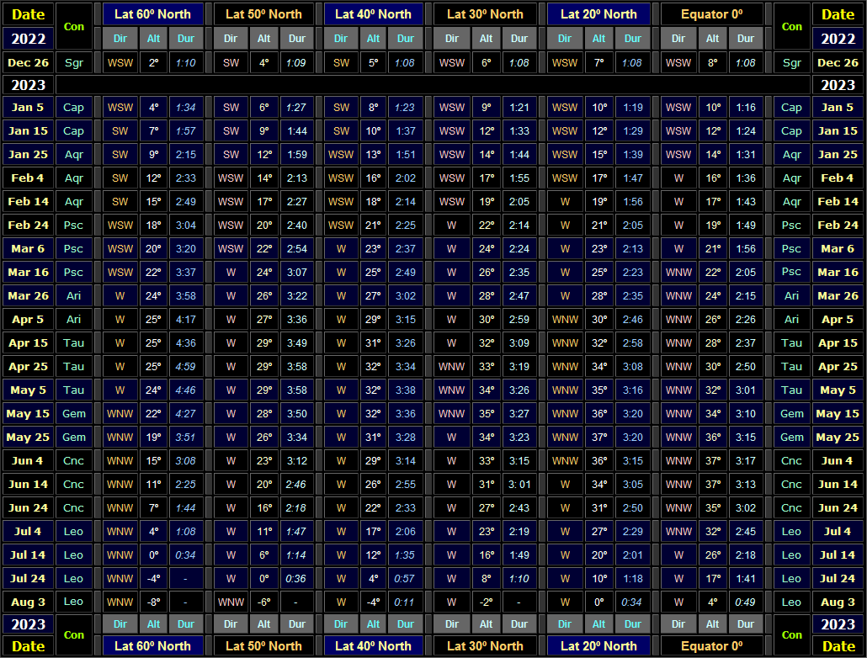Click the top Dir subheader under Lat 50° North
867x658 pixels.
coord(231,38)
